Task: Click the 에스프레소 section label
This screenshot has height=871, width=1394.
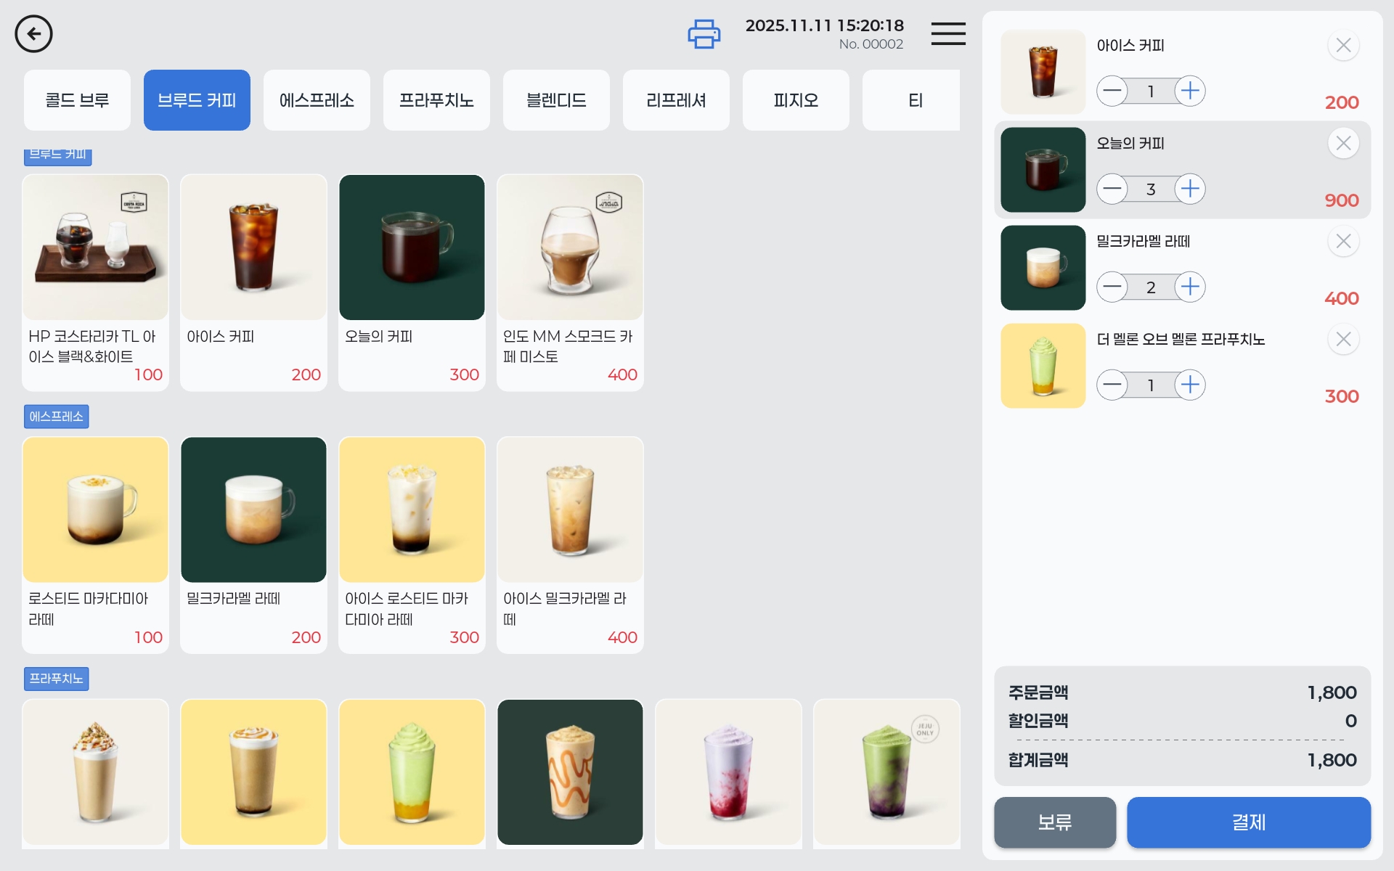Action: click(x=57, y=417)
